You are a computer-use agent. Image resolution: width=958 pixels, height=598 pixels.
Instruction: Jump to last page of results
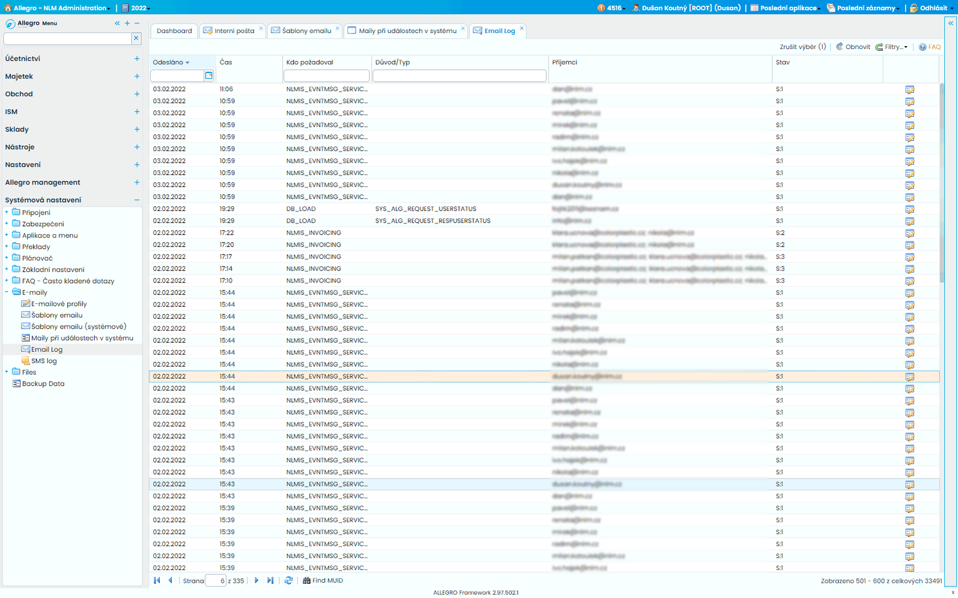(x=270, y=580)
